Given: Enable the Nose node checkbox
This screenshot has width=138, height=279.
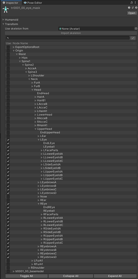Looking at the screenshot, I should 8,197.
